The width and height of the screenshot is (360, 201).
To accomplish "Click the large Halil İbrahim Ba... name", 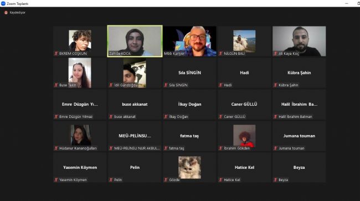I will click(x=299, y=104).
